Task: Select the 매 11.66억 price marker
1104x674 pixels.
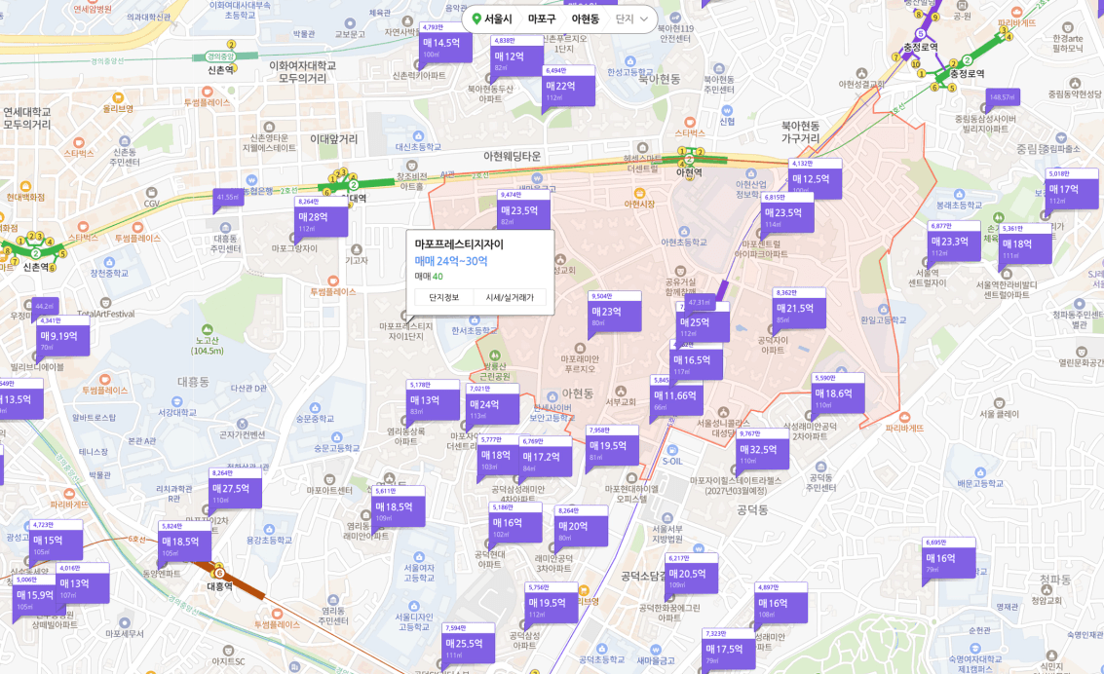Action: pos(676,396)
